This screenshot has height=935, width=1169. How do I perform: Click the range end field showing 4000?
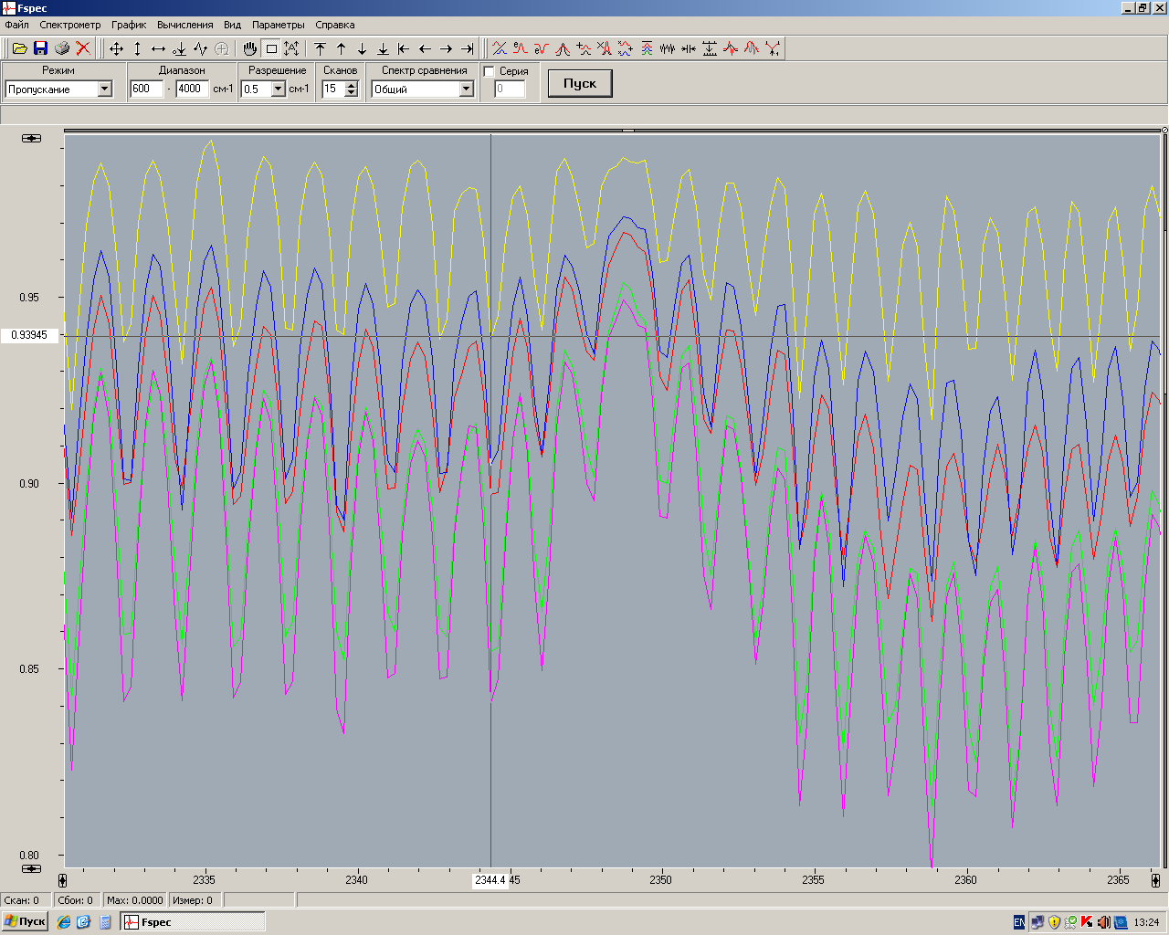click(x=193, y=89)
